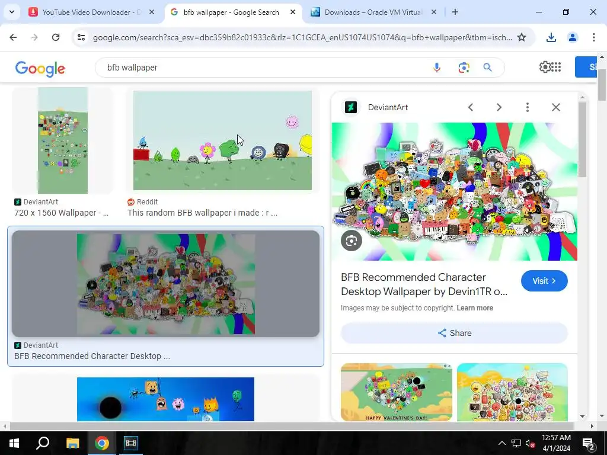
Task: Click 'BFB Recommended Character Desktop ...' caption
Action: click(x=92, y=356)
